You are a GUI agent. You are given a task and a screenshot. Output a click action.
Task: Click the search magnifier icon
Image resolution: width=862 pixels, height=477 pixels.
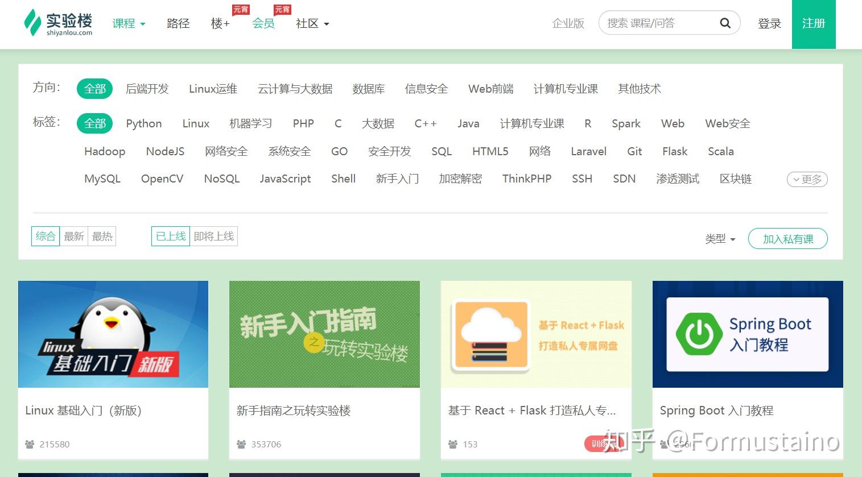(725, 23)
